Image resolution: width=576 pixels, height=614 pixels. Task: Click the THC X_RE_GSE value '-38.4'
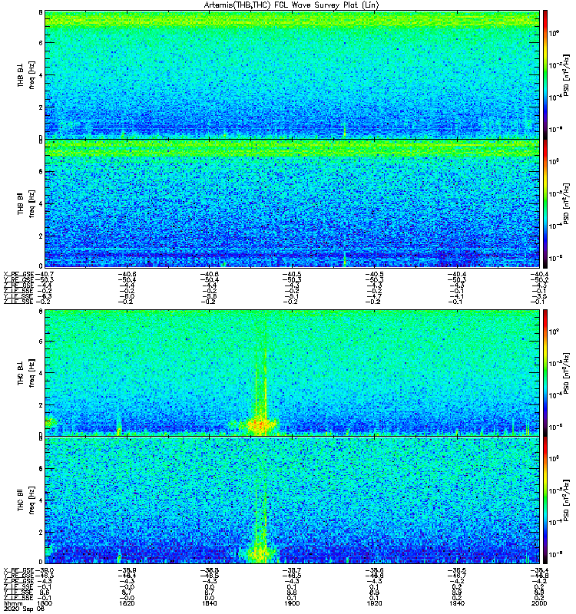(x=539, y=570)
